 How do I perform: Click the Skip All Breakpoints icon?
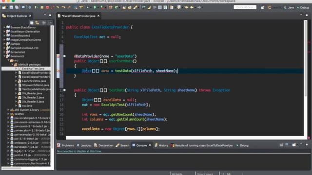[x=30, y=7]
